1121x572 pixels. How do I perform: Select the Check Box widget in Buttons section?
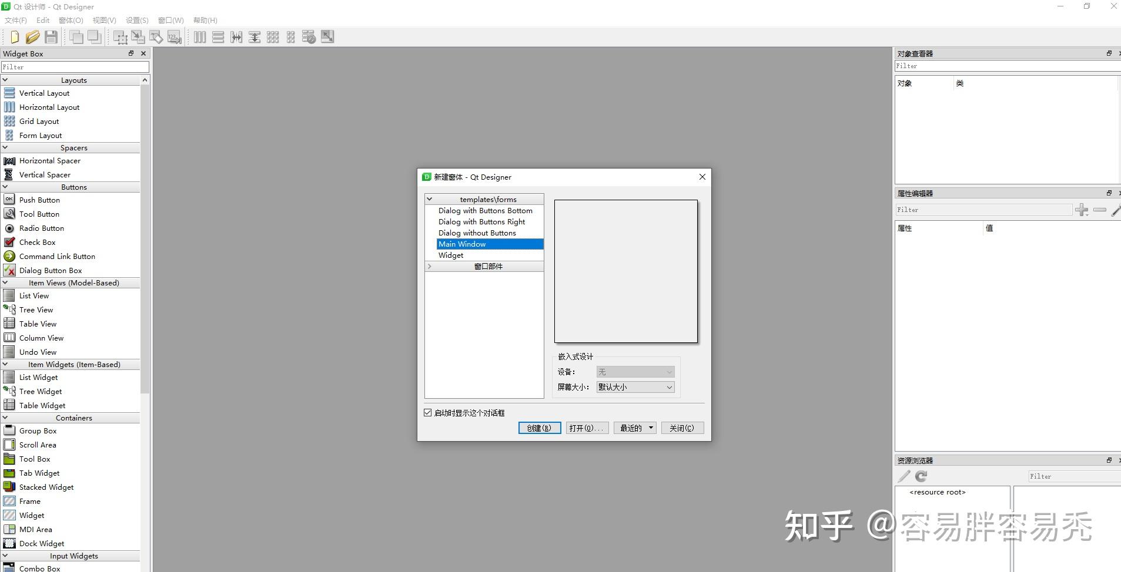click(x=38, y=242)
